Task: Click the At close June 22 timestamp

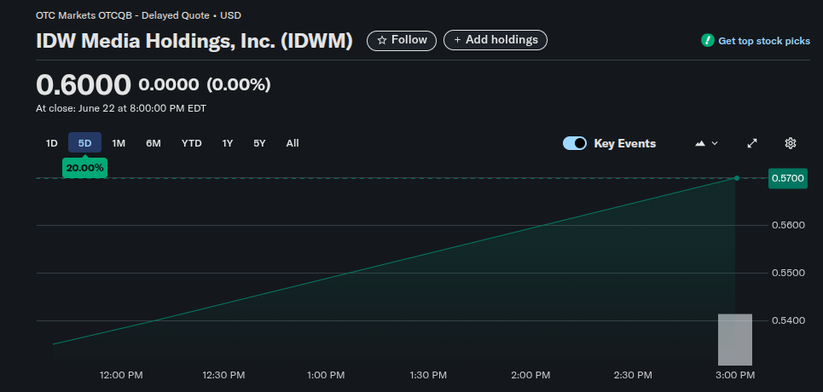Action: click(x=121, y=108)
